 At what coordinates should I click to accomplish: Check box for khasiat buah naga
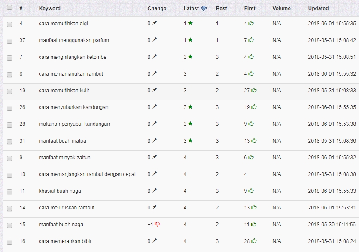coord(9,192)
